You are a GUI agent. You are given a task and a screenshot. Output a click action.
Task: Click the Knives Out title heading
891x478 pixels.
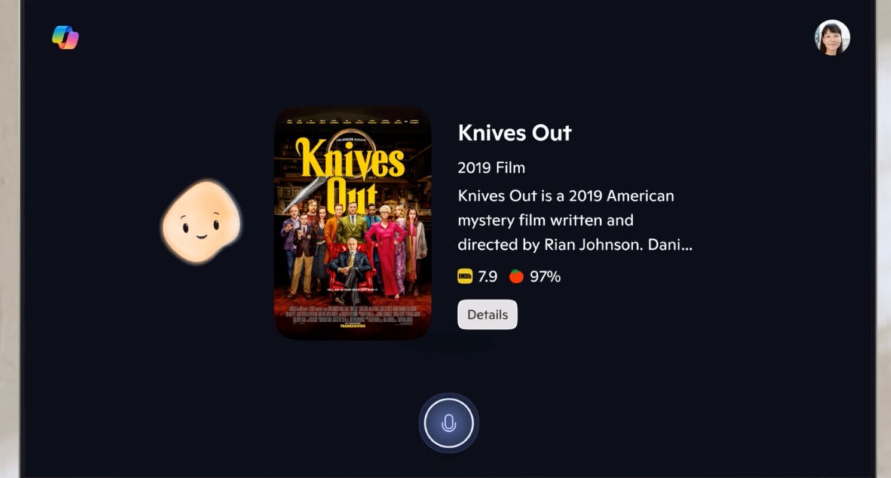click(x=514, y=133)
